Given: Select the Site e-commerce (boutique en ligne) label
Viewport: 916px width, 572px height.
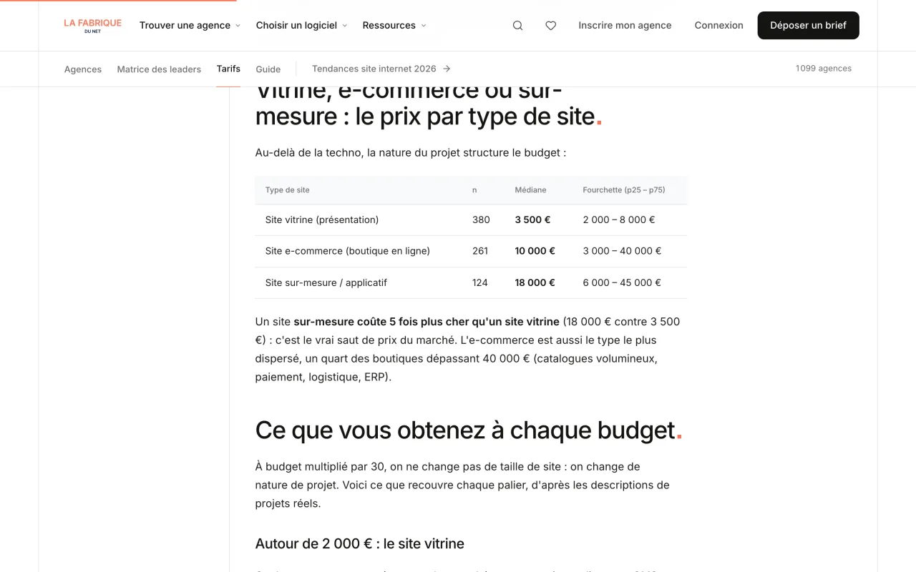Looking at the screenshot, I should 348,251.
